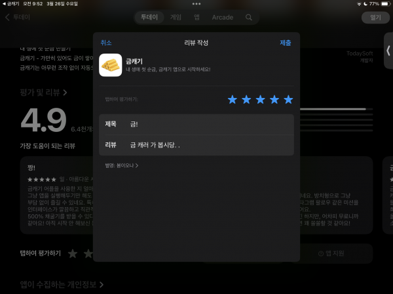
Task: Tap the 가장 도움이 되는 리뷰 heading
Action: (x=48, y=146)
